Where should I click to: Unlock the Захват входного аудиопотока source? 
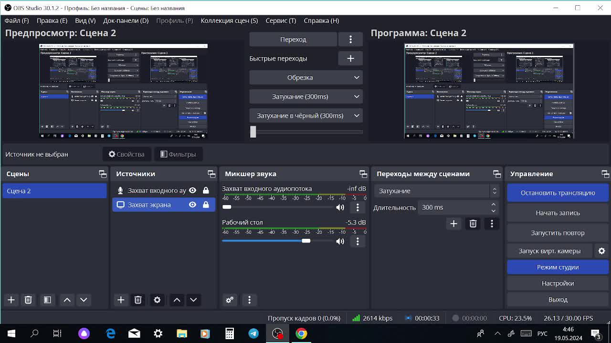[x=206, y=191]
